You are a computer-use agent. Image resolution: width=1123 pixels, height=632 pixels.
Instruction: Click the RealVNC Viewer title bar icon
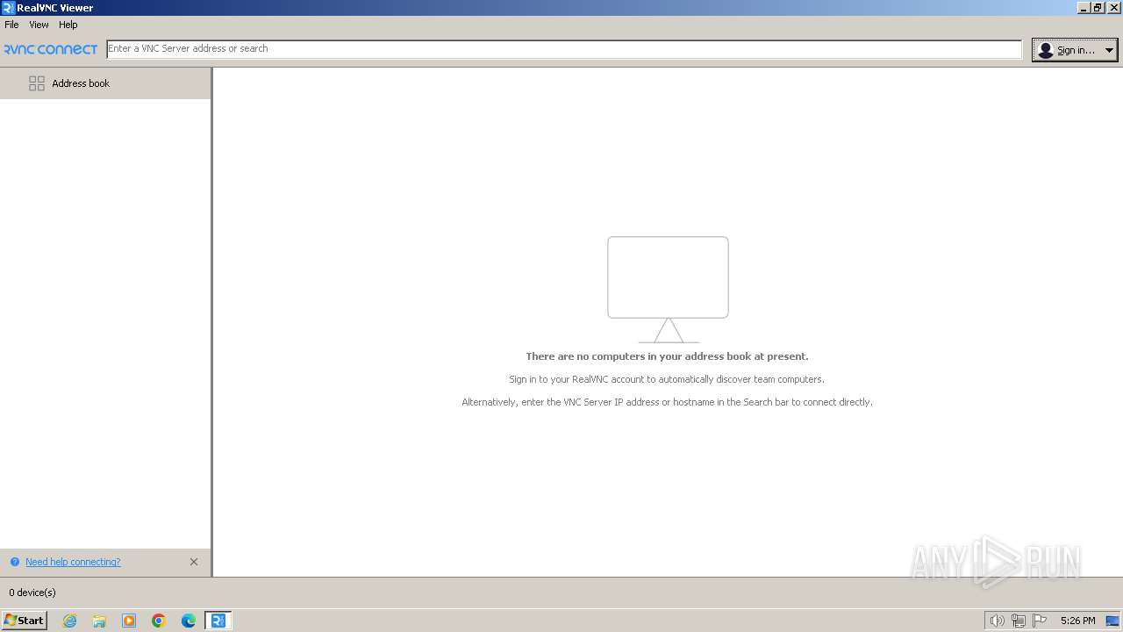pos(8,8)
